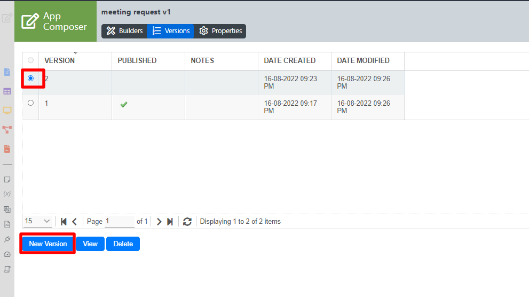Go to next page of versions
The image size is (529, 297).
pos(159,222)
